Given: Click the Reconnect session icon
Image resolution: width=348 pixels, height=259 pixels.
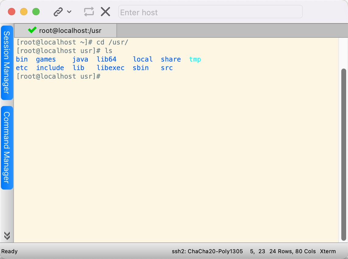Looking at the screenshot, I should point(89,12).
